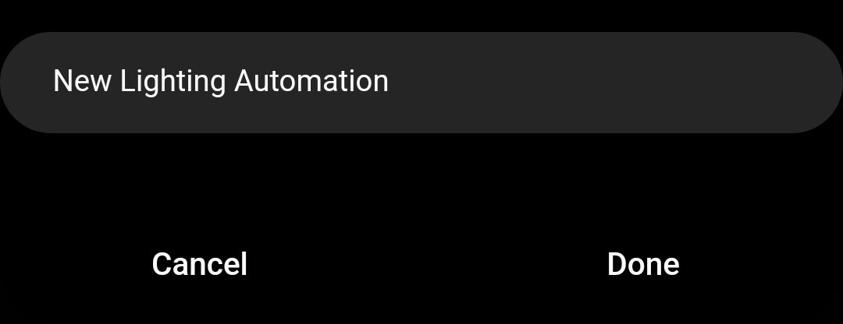Screen dimensions: 843x324
Task: Dismiss the rename dialog via Cancel
Action: point(200,265)
